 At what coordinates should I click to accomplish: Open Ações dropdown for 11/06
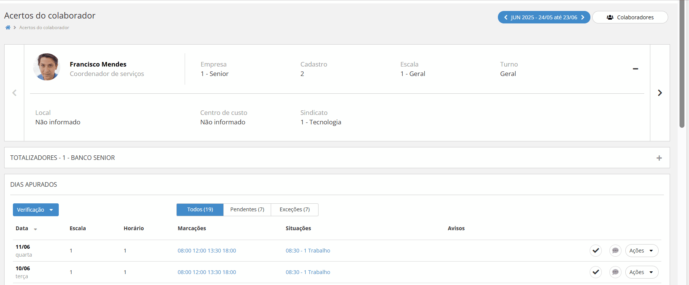(642, 251)
